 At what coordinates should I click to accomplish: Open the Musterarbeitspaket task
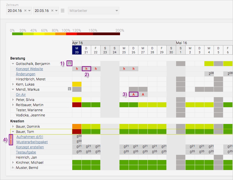tap(32, 142)
